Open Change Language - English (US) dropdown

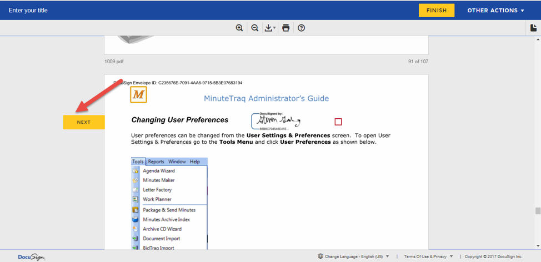click(357, 256)
